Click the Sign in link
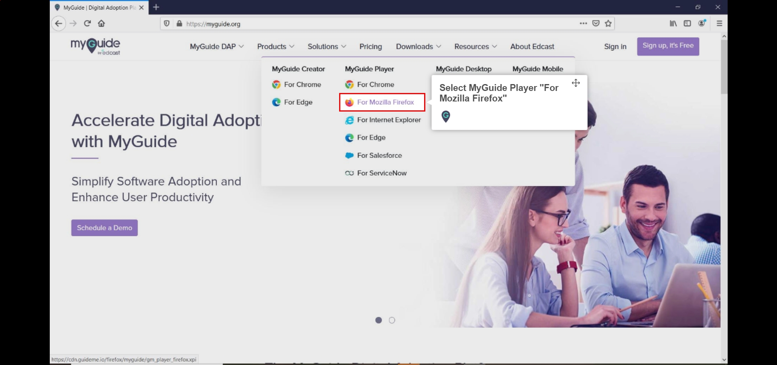This screenshot has height=365, width=777. (x=615, y=46)
